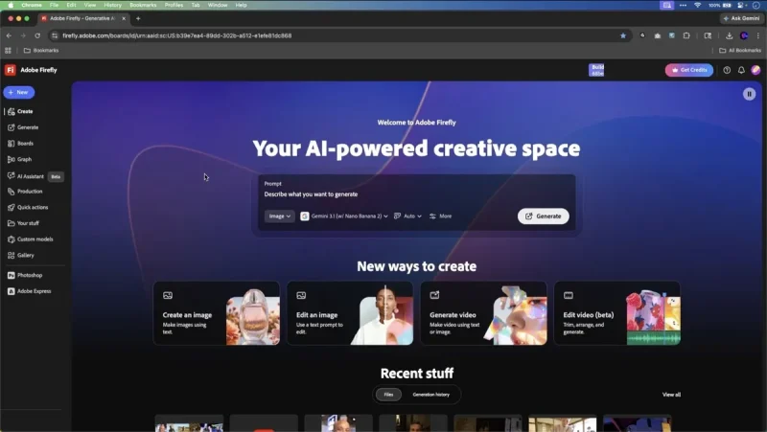
Task: Open the Graph sidebar item
Action: (24, 159)
